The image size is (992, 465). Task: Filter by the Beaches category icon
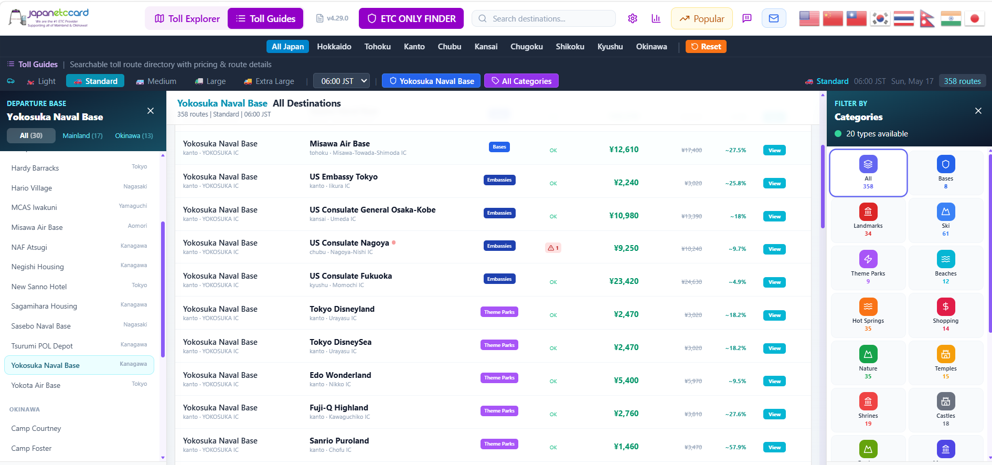point(946,259)
